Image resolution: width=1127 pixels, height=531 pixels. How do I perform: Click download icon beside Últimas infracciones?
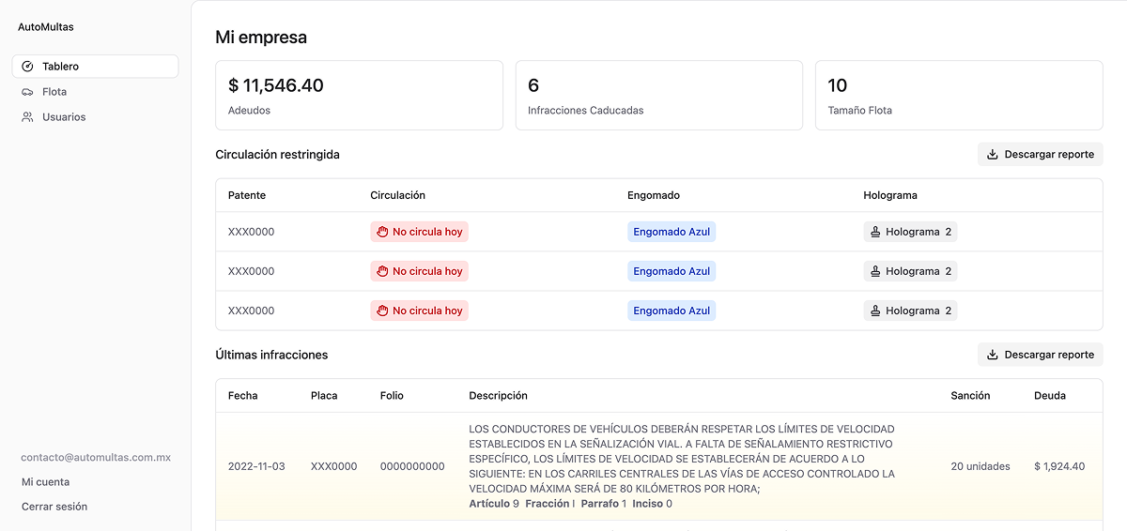(x=993, y=355)
